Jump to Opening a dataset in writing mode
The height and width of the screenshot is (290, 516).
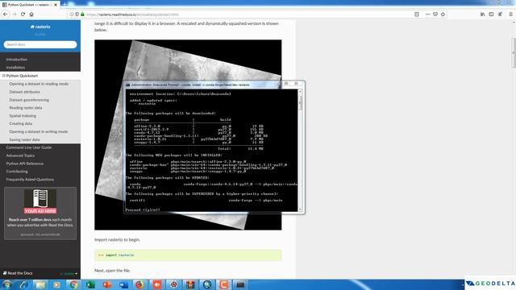coord(39,131)
